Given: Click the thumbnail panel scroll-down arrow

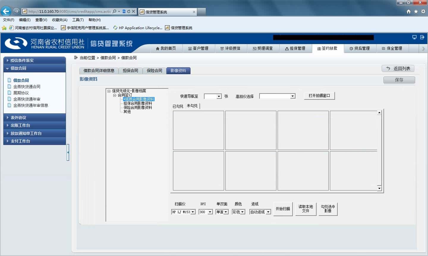Looking at the screenshot, I should (379, 188).
